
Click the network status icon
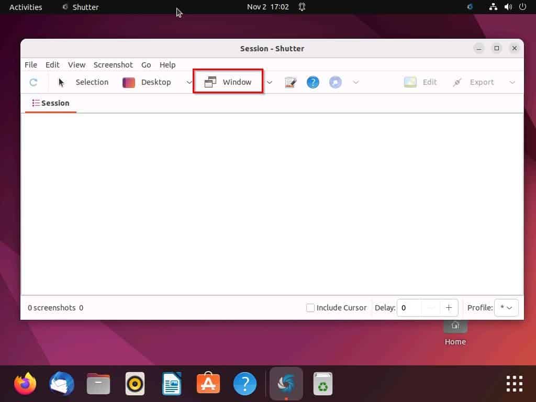coord(493,7)
